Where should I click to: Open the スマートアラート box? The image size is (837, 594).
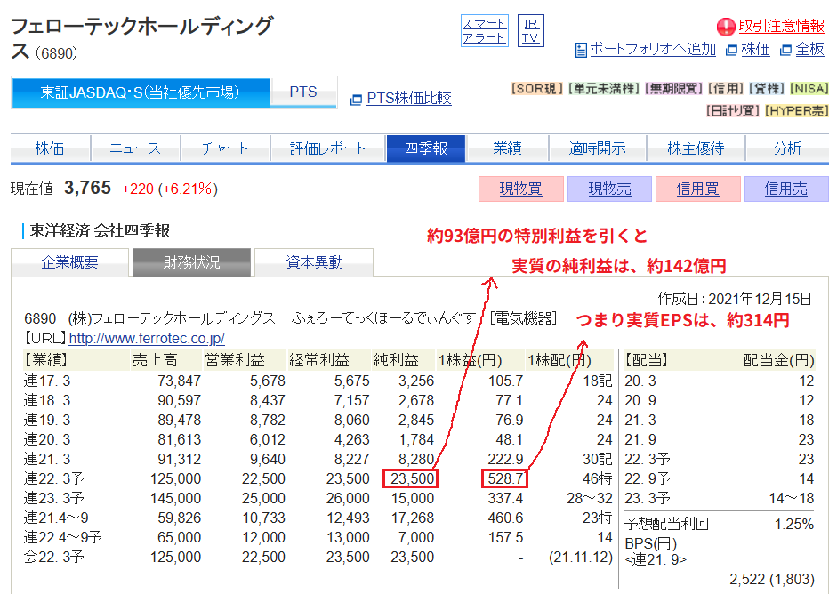point(484,30)
